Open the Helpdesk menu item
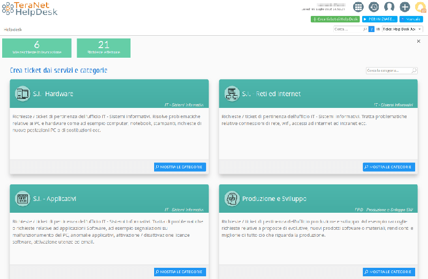The height and width of the screenshot is (279, 428). [x=13, y=29]
